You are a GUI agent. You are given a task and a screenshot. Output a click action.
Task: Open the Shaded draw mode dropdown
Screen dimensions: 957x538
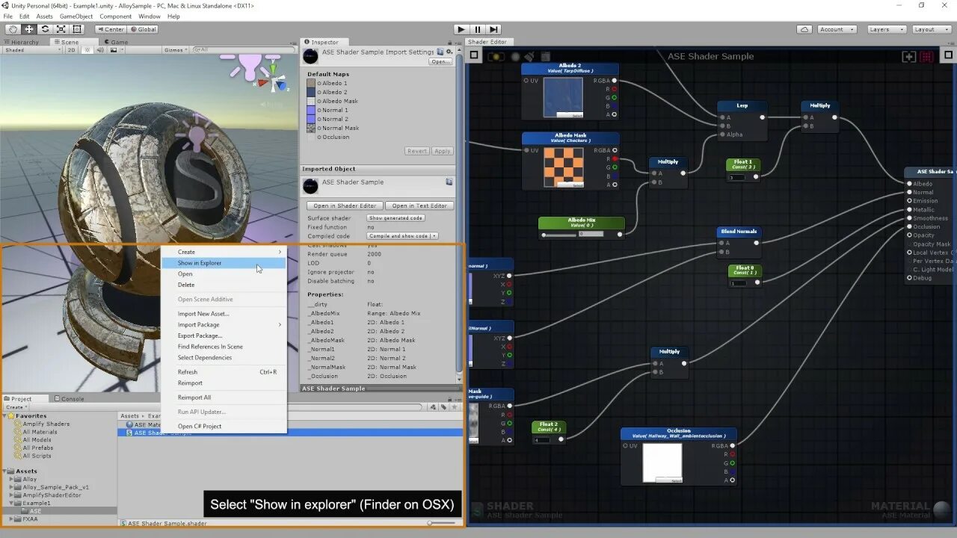[x=32, y=50]
